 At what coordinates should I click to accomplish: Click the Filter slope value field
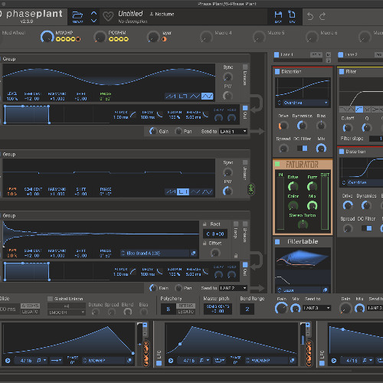coord(376,139)
